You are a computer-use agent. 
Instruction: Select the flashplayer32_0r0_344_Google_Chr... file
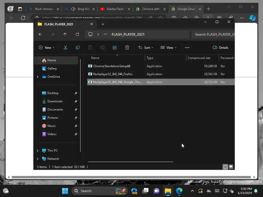(x=161, y=82)
